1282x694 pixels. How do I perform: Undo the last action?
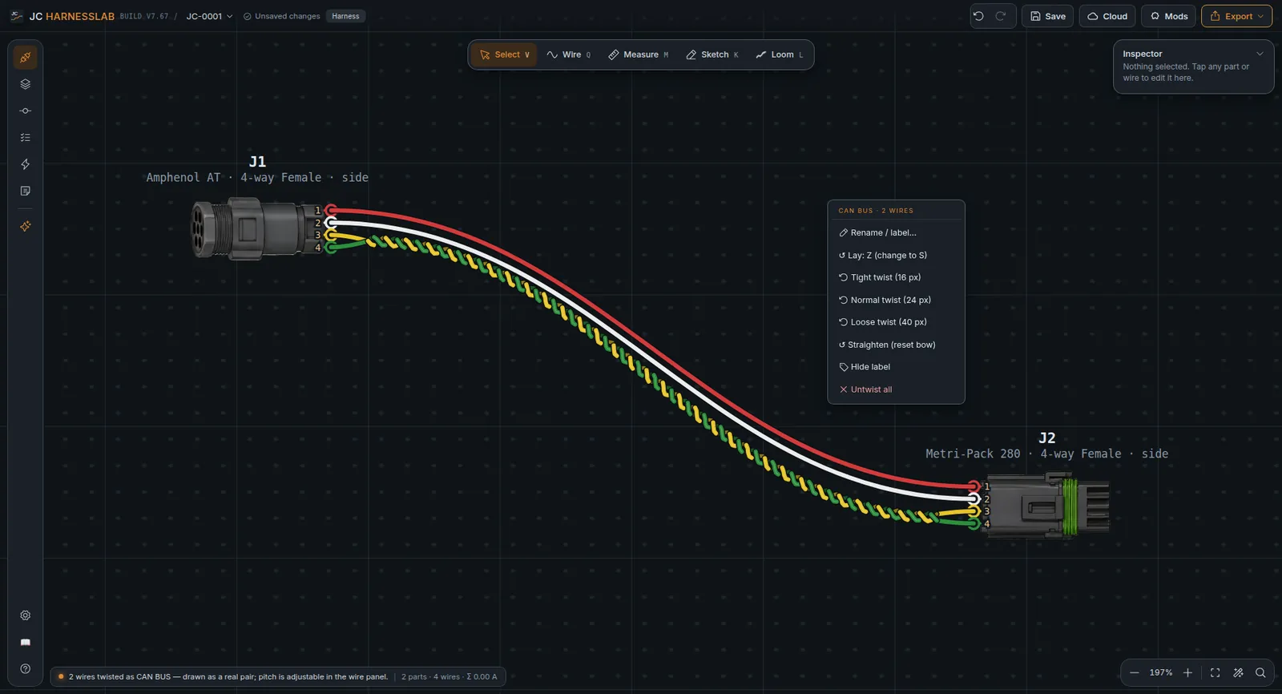(978, 16)
